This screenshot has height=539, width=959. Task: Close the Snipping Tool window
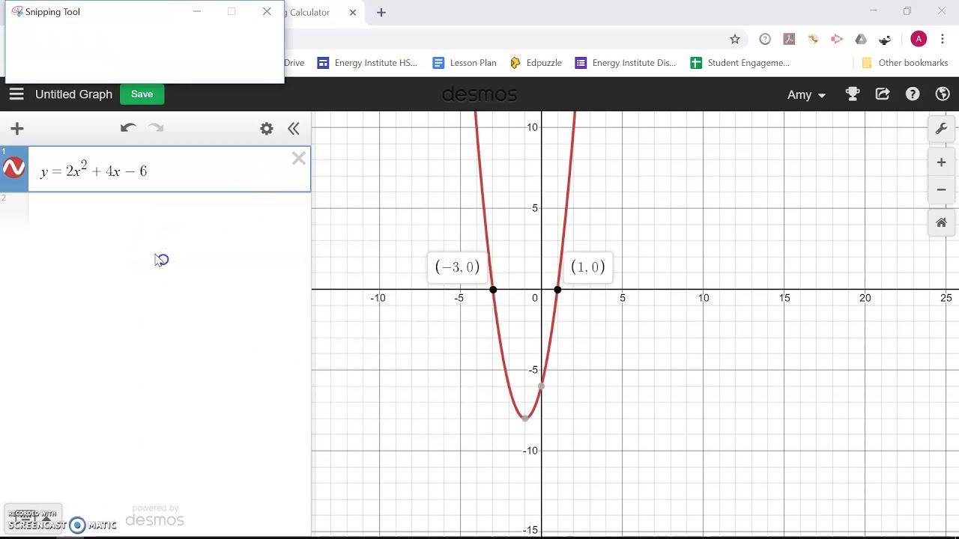[x=267, y=11]
